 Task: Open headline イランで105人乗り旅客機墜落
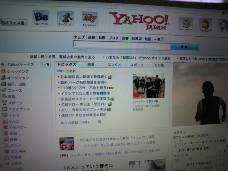pyautogui.click(x=85, y=93)
